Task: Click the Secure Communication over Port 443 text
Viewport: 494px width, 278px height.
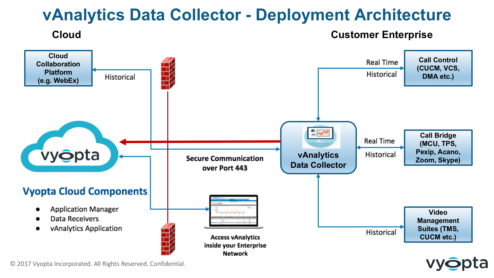Action: [225, 163]
